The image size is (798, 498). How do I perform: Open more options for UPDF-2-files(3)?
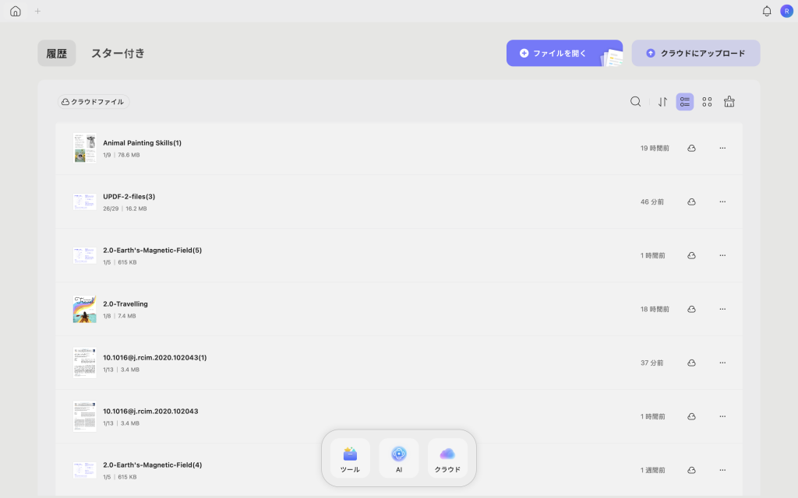click(x=722, y=202)
